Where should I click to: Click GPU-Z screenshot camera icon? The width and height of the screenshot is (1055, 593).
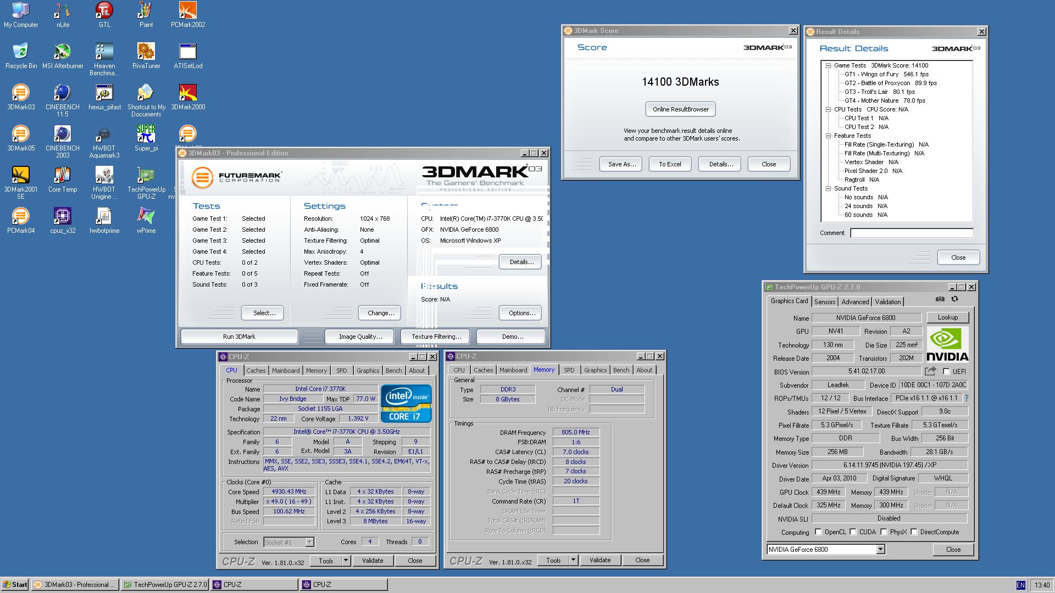pyautogui.click(x=940, y=299)
